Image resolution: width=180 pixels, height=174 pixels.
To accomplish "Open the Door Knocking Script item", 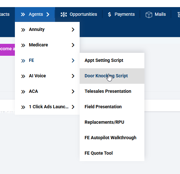I will (112, 76).
